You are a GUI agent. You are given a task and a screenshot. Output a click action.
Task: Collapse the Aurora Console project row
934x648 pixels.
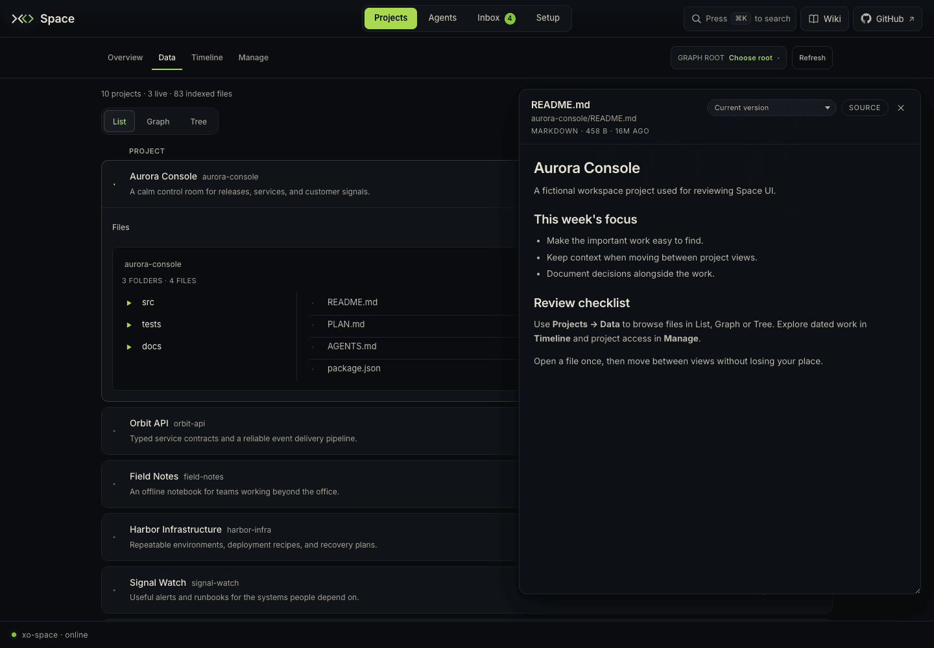310,184
